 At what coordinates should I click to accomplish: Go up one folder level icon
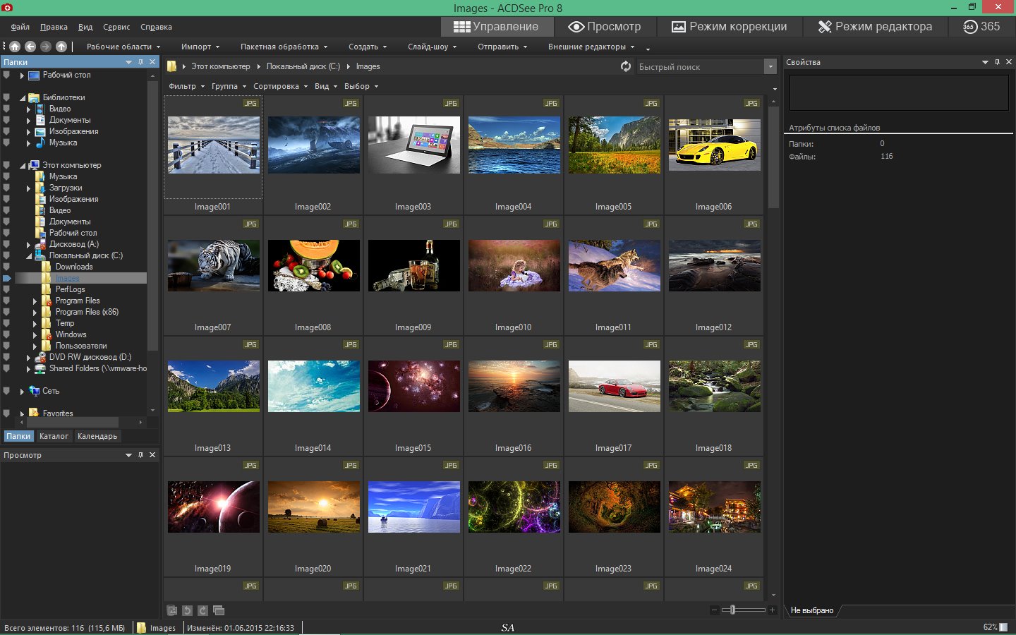(61, 47)
